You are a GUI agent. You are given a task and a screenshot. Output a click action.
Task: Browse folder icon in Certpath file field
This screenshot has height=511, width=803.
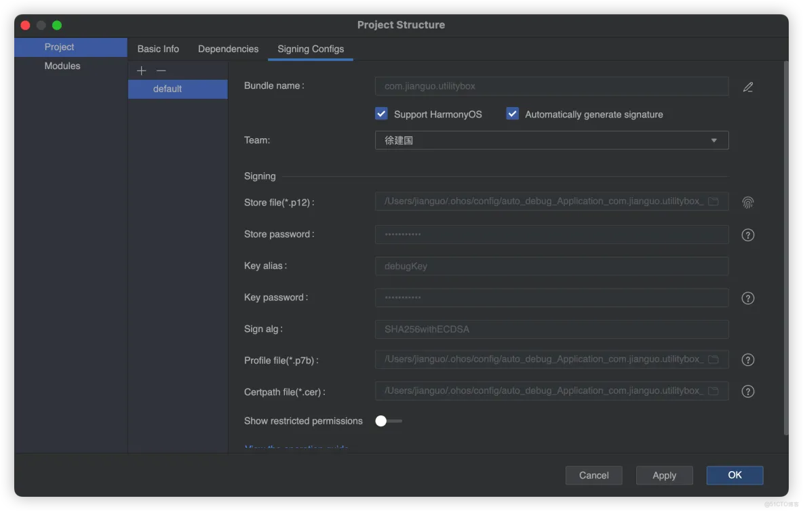pos(713,391)
